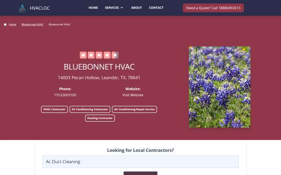This screenshot has height=175, width=281.
Task: Open the Visit Website link
Action: click(x=133, y=95)
